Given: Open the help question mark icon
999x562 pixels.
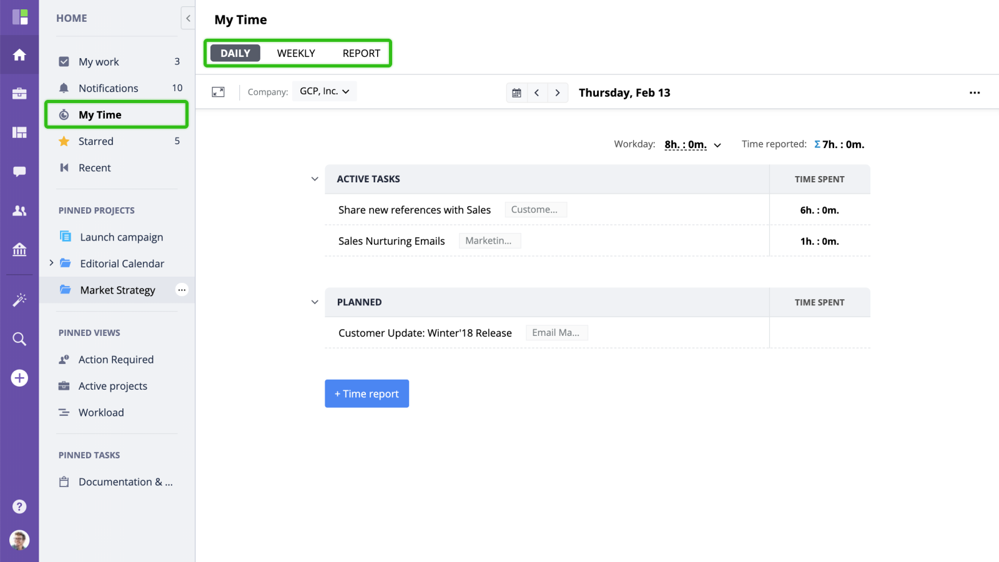Looking at the screenshot, I should pyautogui.click(x=19, y=506).
